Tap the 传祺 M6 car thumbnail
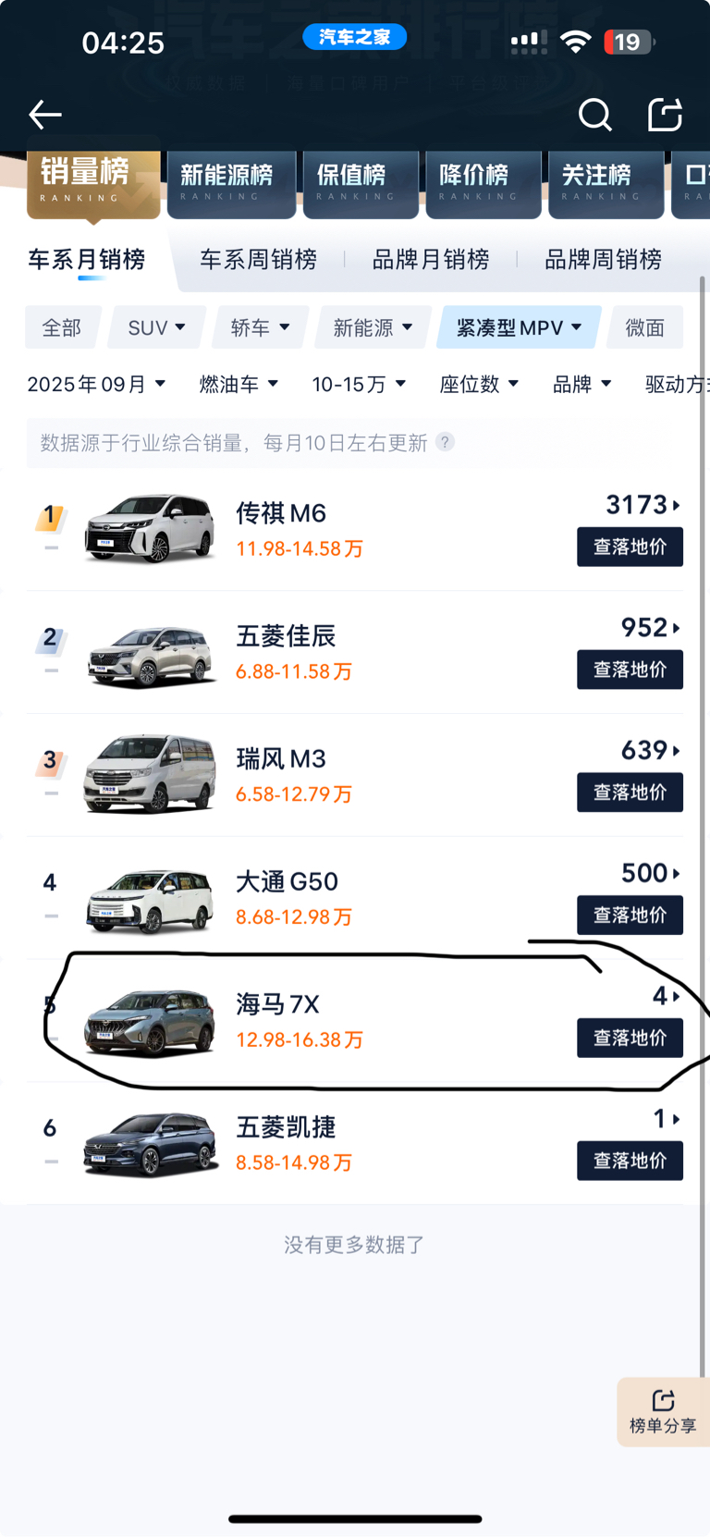 150,528
